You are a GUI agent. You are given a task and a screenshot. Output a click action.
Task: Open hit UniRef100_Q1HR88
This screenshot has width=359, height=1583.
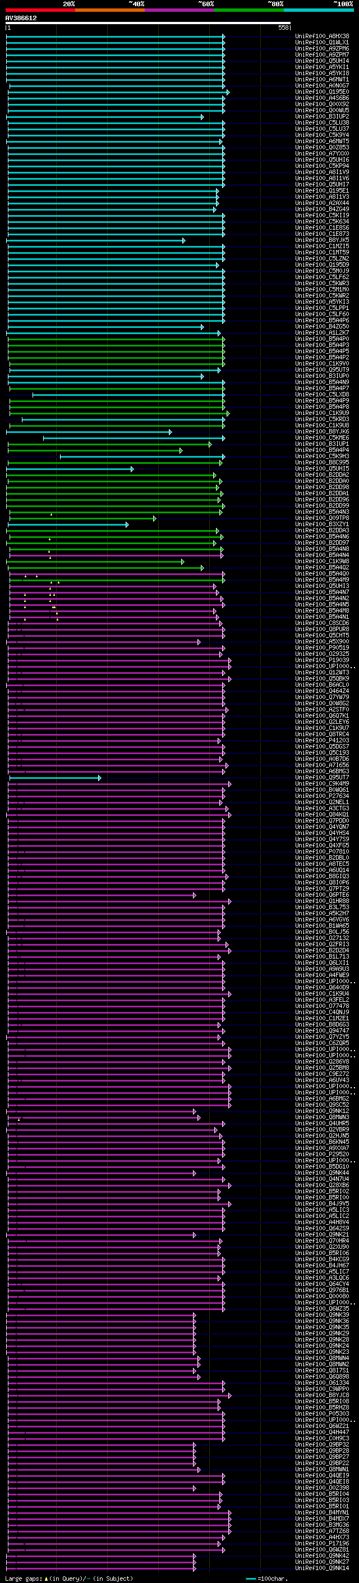click(x=322, y=901)
